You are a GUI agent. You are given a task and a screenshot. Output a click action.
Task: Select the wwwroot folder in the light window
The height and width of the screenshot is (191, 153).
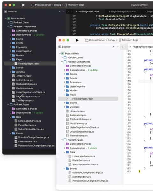(75, 107)
